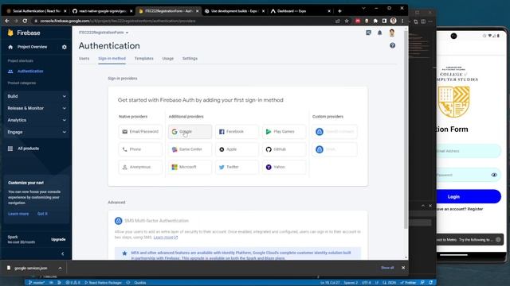Follow the SMS multi-factor Learn more link
The height and width of the screenshot is (286, 510).
tap(166, 238)
